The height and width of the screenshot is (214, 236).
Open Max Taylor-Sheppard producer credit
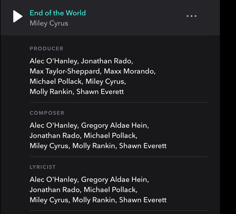65,71
